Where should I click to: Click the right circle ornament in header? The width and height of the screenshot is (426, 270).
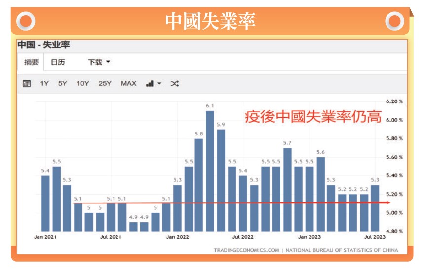point(394,21)
